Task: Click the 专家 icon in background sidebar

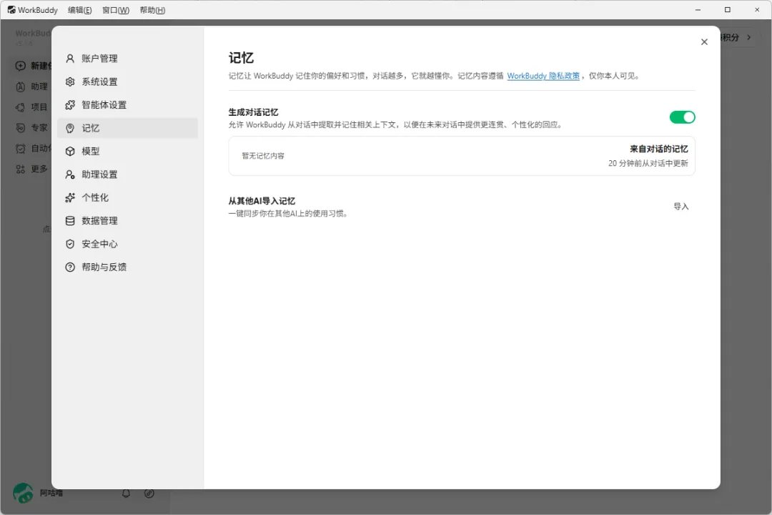Action: click(20, 127)
